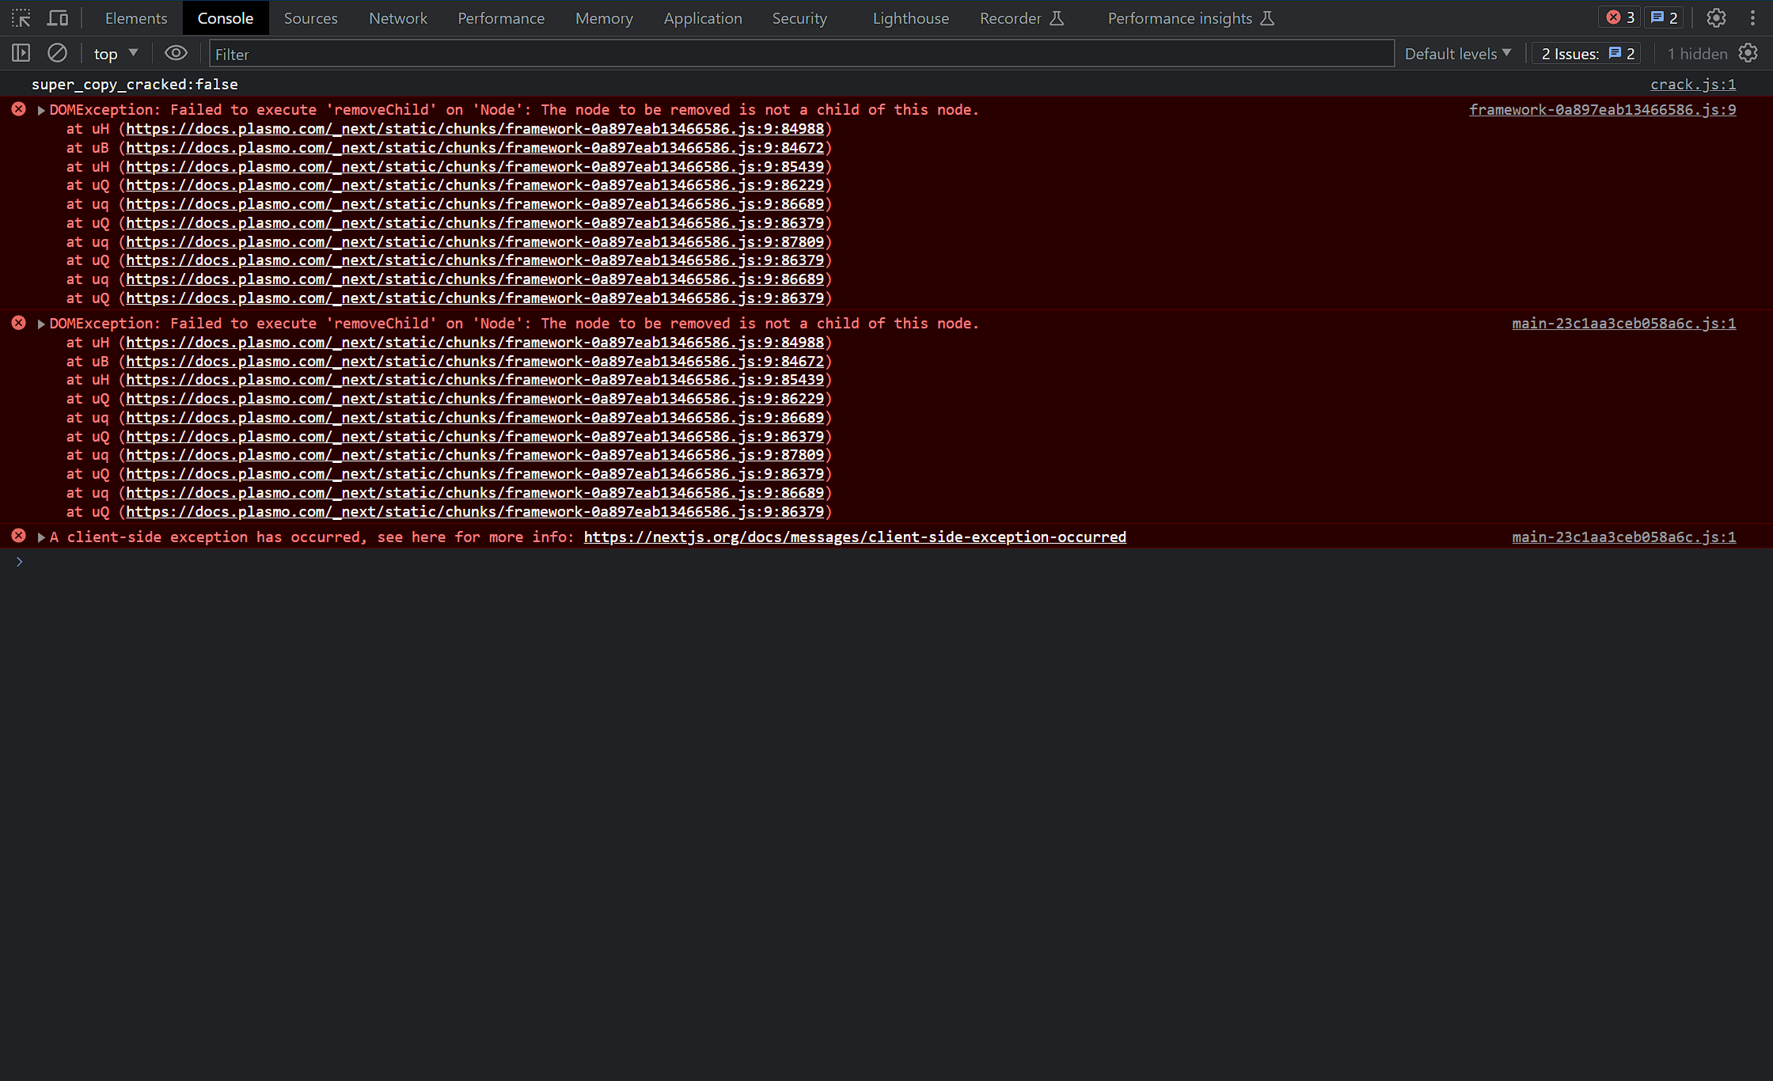
Task: Clear the console messages
Action: 57,53
